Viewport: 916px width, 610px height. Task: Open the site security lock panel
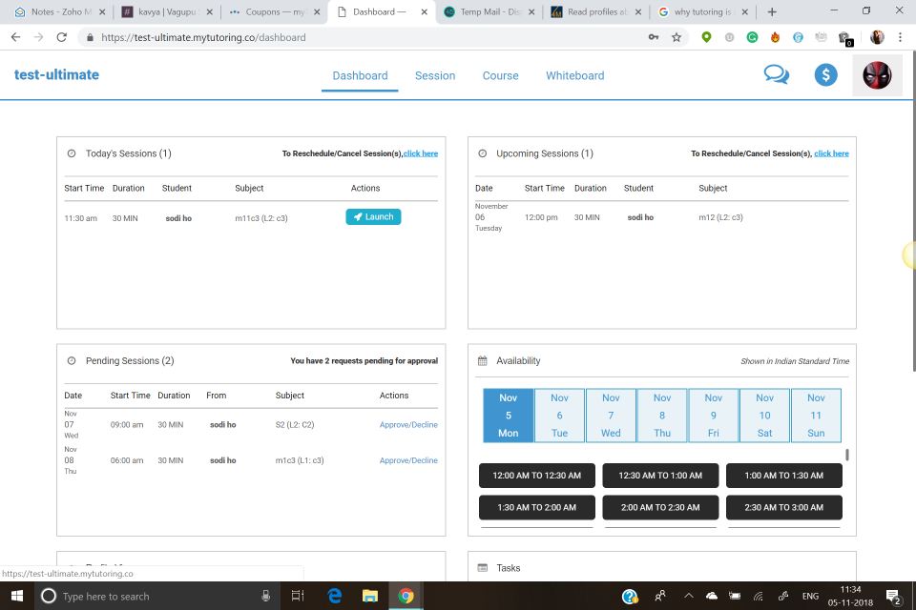89,37
